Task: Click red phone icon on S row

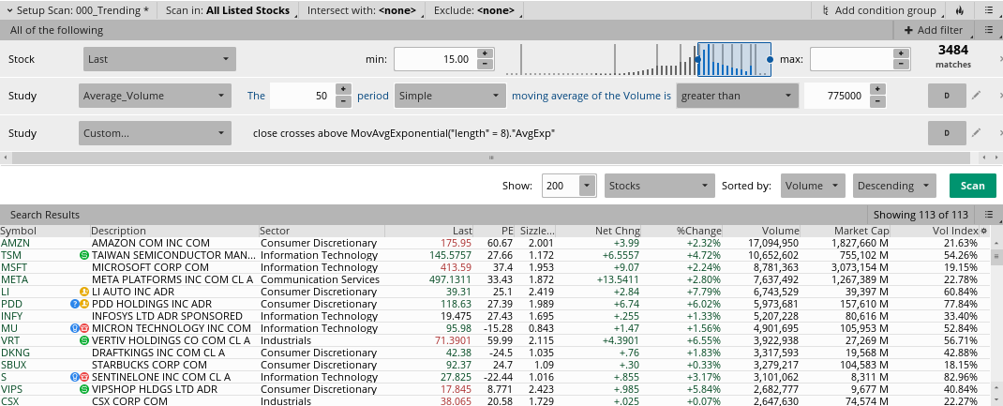Action: (x=83, y=377)
